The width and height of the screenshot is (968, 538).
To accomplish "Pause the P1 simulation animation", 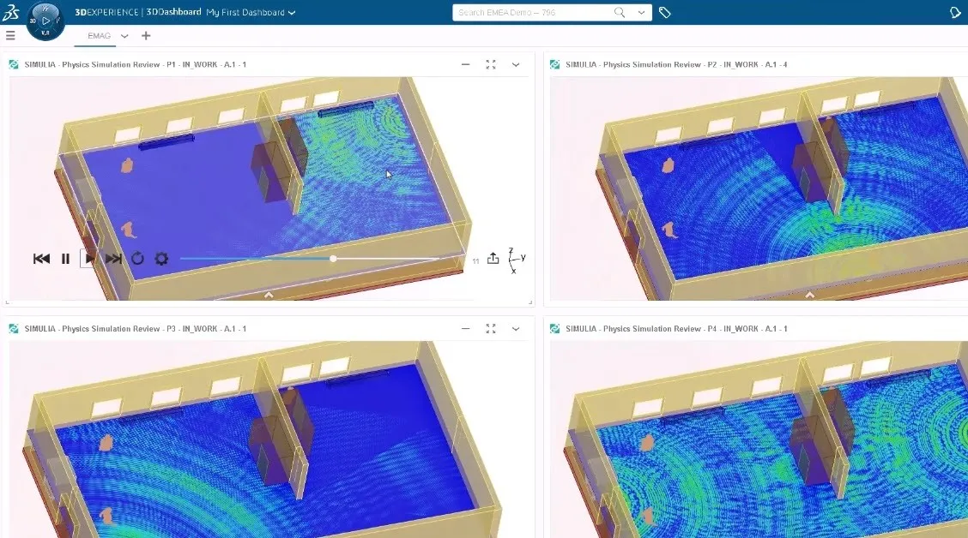I will (65, 259).
